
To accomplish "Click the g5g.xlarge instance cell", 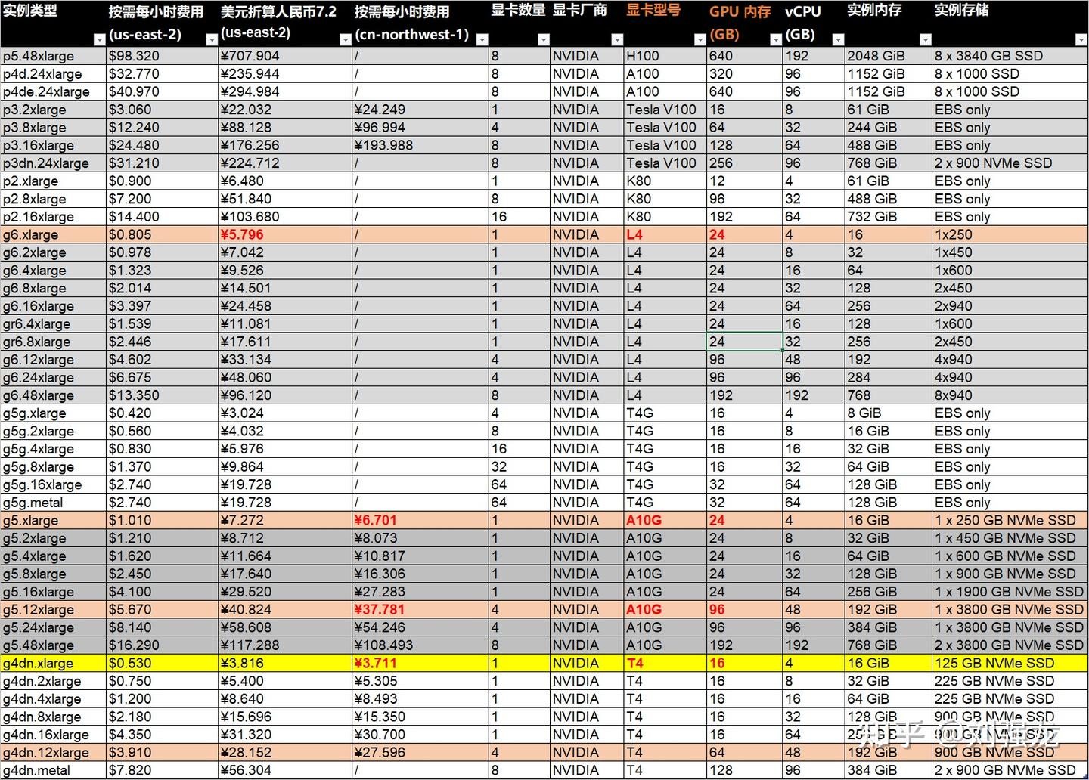I will point(54,413).
